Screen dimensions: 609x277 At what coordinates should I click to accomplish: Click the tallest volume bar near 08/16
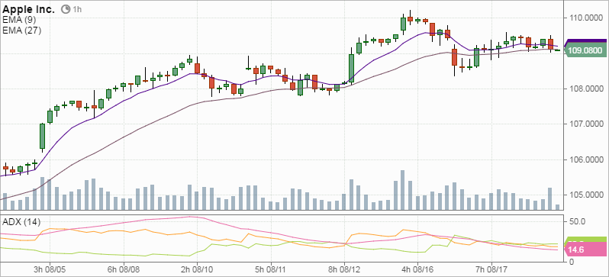click(x=403, y=189)
